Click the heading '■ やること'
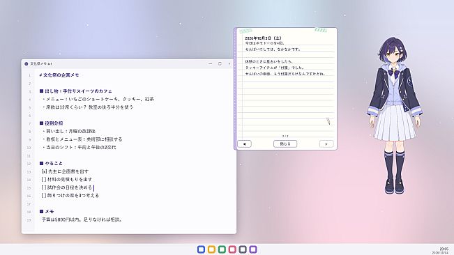The height and width of the screenshot is (255, 454). (51, 163)
